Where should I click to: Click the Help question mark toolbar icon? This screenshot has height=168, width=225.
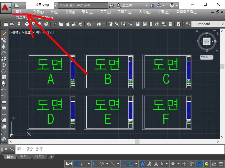[179, 24]
